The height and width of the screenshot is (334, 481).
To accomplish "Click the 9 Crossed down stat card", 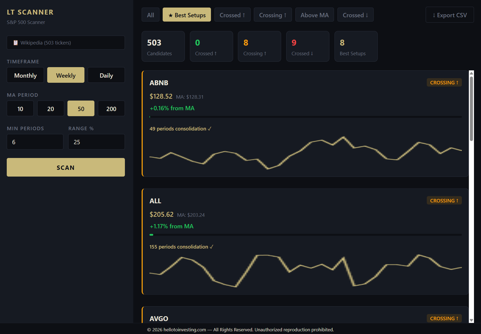I will [x=308, y=46].
